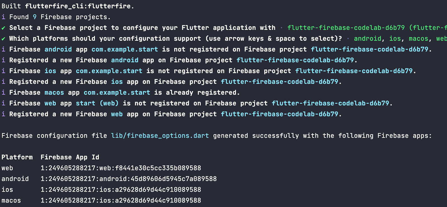Viewport: 447px width, 207px height.
Task: Click info marker before "Registered a new Firebase android"
Action: pyautogui.click(x=3, y=60)
